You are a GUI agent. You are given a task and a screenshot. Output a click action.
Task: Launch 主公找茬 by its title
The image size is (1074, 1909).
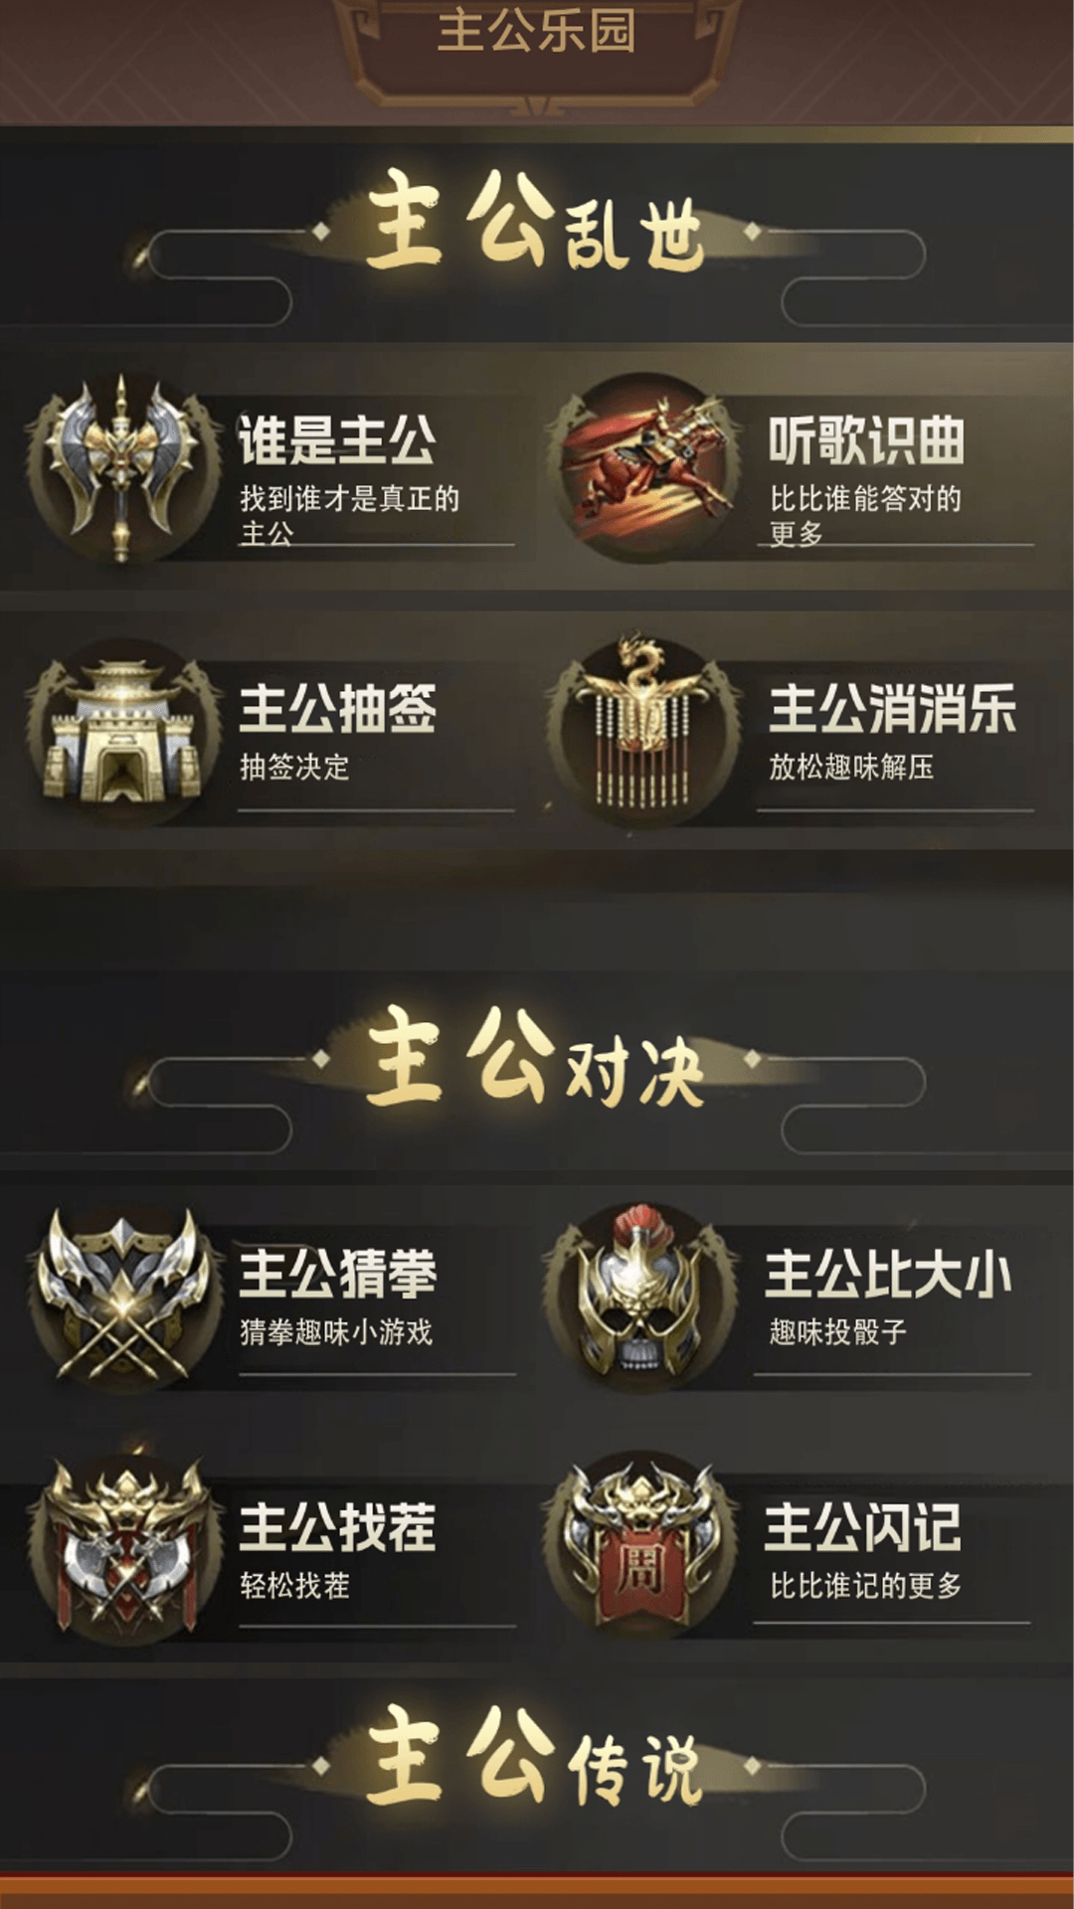click(337, 1527)
